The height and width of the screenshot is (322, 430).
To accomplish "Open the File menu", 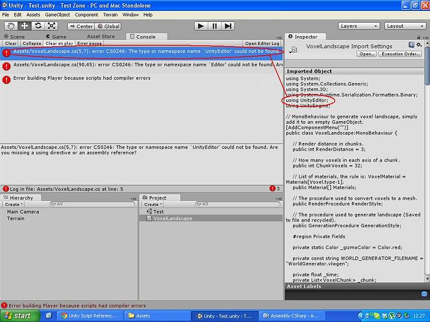I will click(5, 15).
